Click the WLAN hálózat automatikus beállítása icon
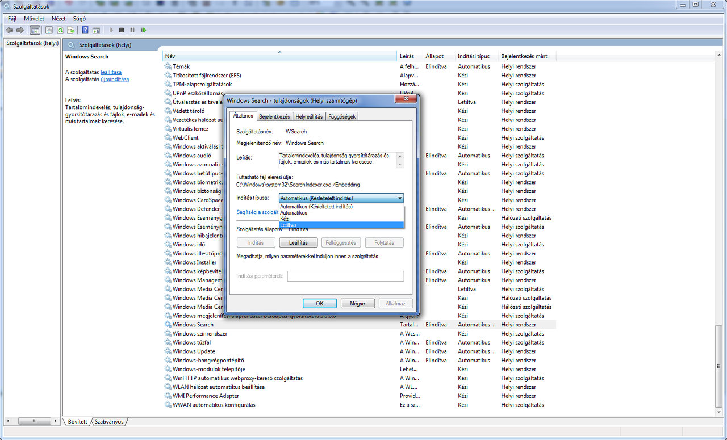This screenshot has height=440, width=727. pyautogui.click(x=168, y=387)
